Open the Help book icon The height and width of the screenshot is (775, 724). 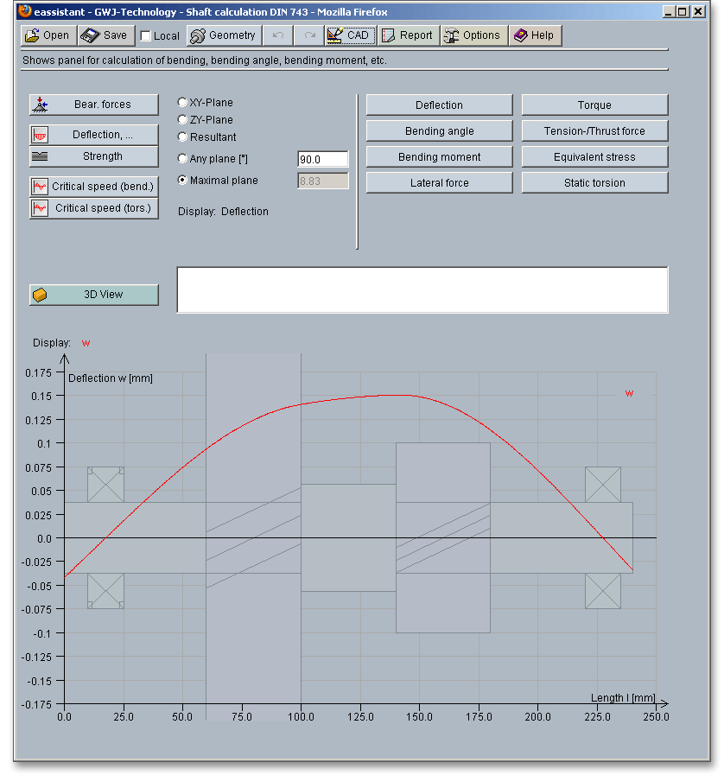(520, 35)
